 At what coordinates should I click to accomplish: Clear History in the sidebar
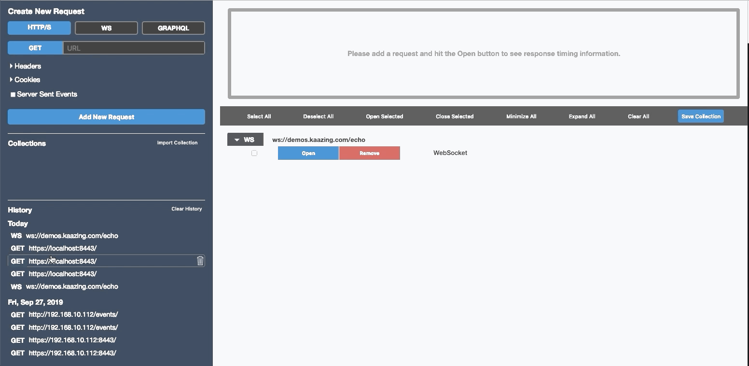tap(186, 209)
